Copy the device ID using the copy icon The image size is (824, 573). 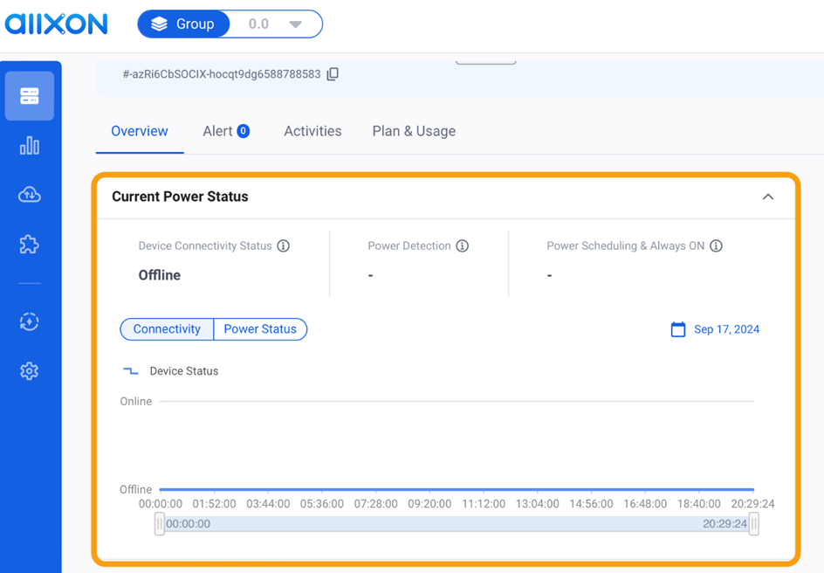click(x=333, y=74)
